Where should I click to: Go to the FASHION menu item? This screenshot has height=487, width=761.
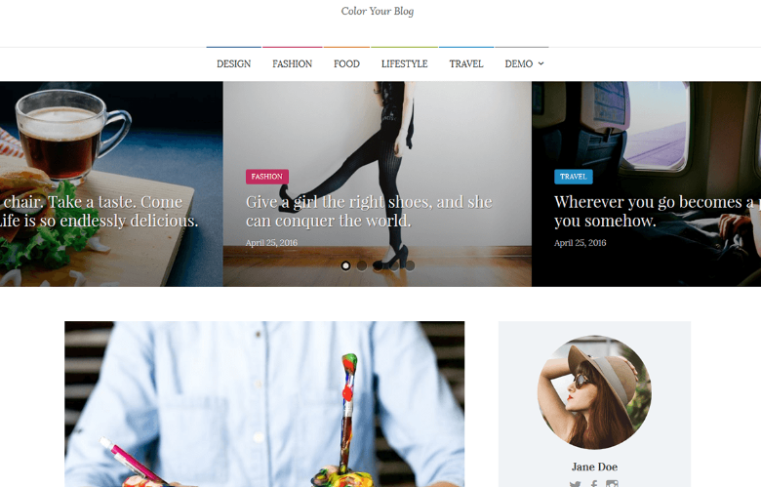pos(292,63)
